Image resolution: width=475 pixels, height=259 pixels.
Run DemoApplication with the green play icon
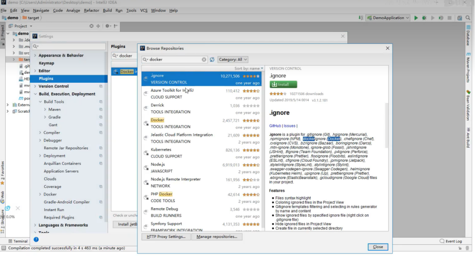pyautogui.click(x=416, y=18)
